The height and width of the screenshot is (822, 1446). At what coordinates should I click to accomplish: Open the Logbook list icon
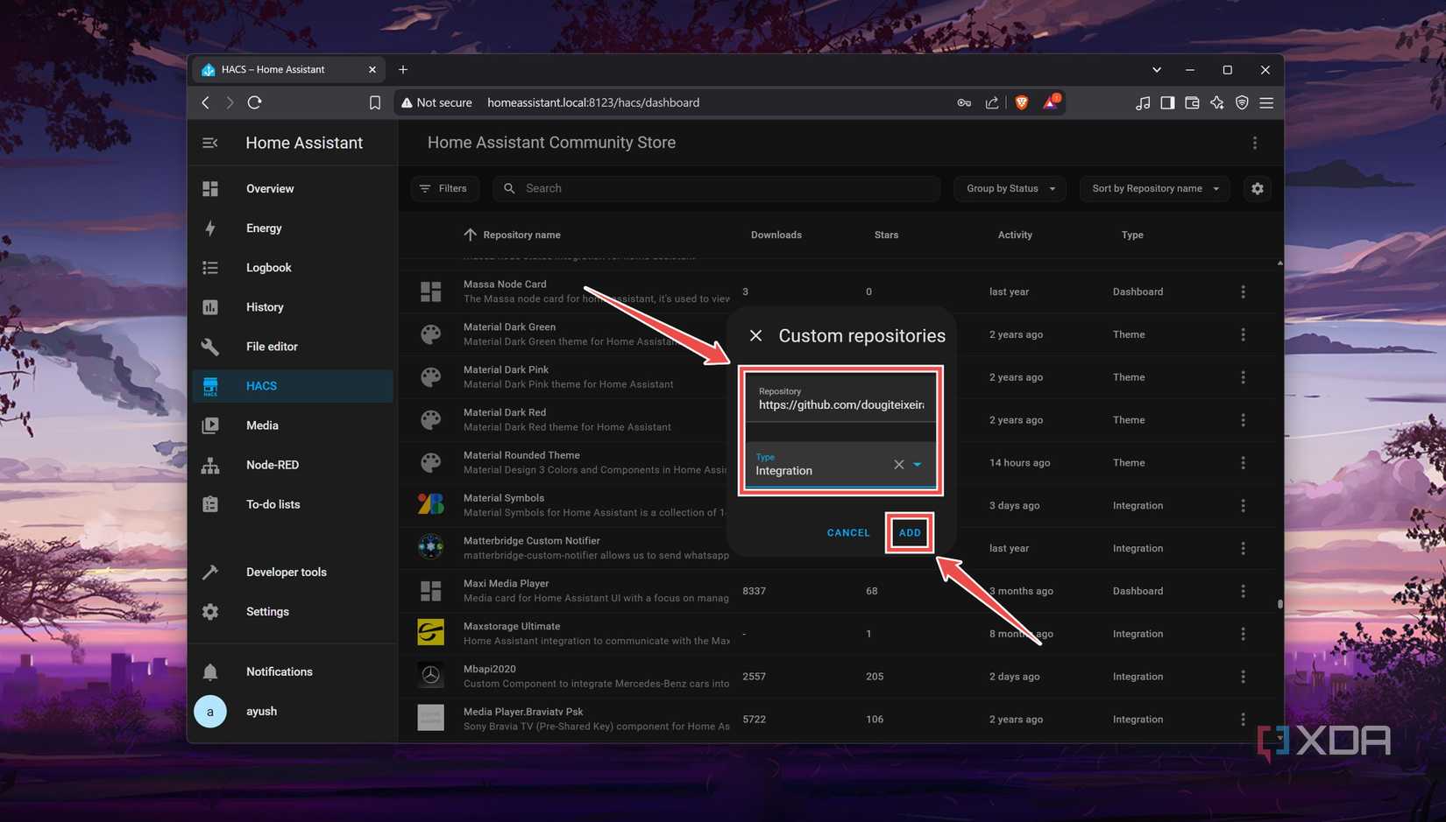click(210, 267)
